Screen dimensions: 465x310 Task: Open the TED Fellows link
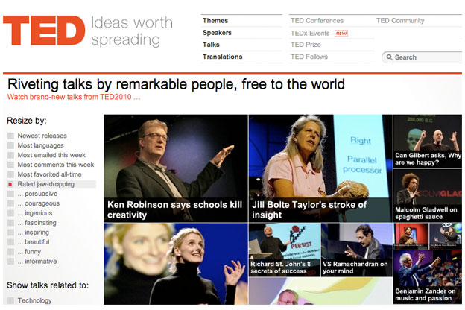[309, 57]
